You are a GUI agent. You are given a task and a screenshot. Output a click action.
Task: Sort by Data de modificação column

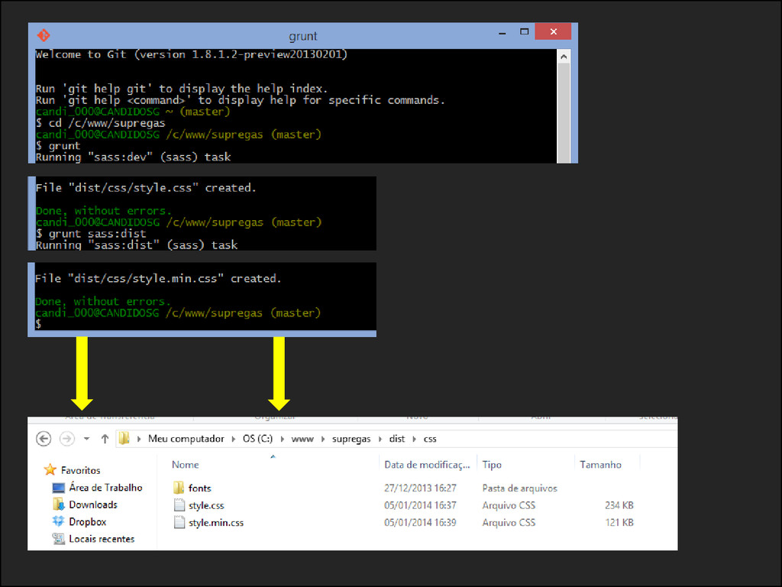[x=427, y=465]
